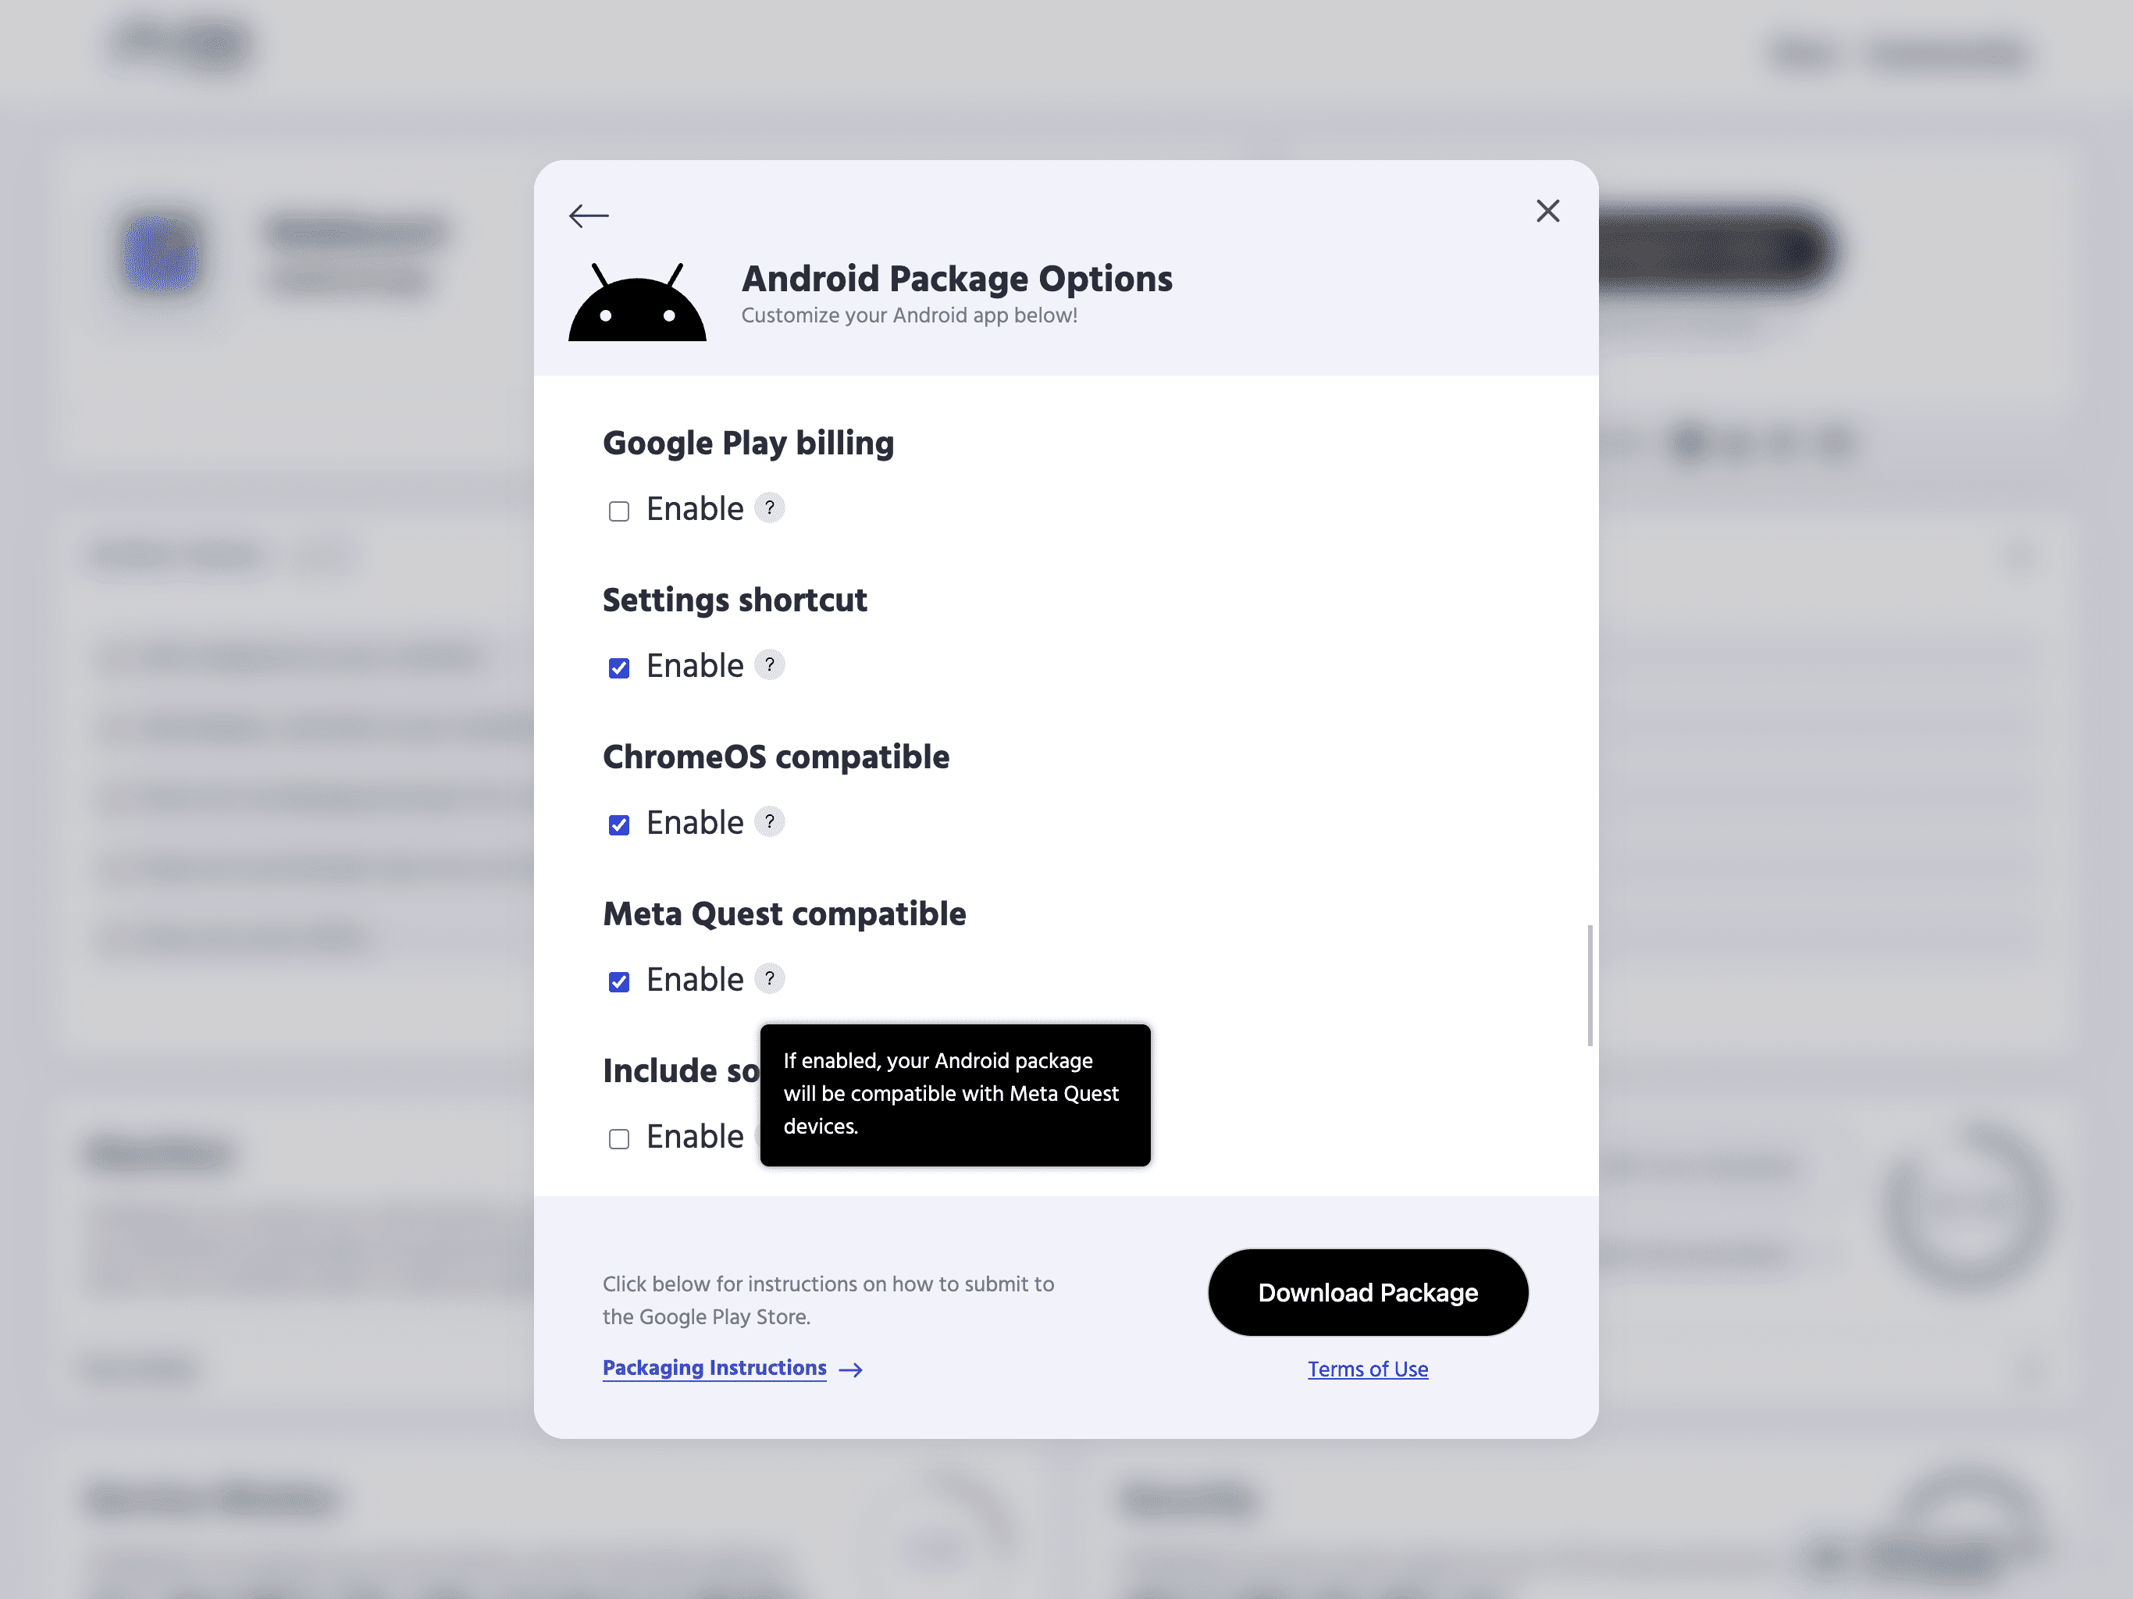2133x1599 pixels.
Task: Click the close X icon
Action: tap(1545, 212)
